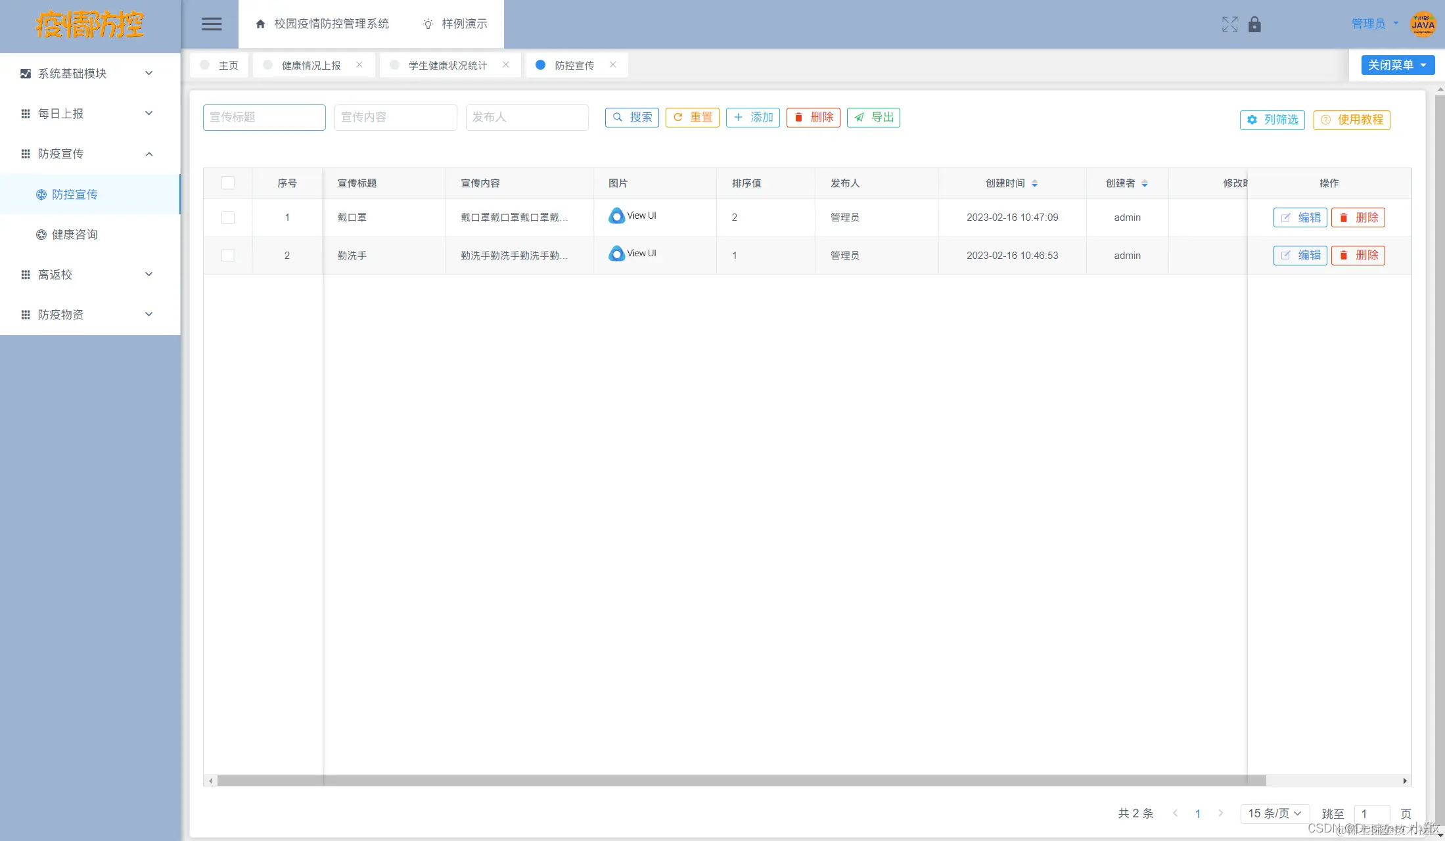This screenshot has width=1445, height=841.
Task: Open the 关闭菜单 dropdown
Action: pos(1397,65)
